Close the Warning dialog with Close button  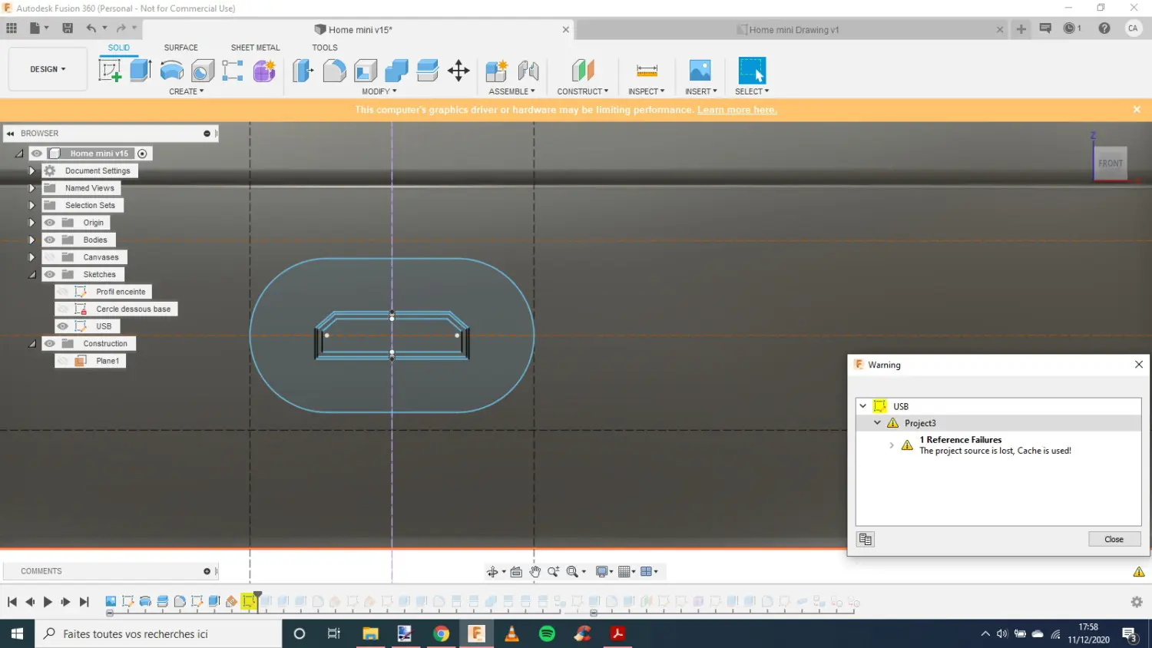coord(1114,539)
